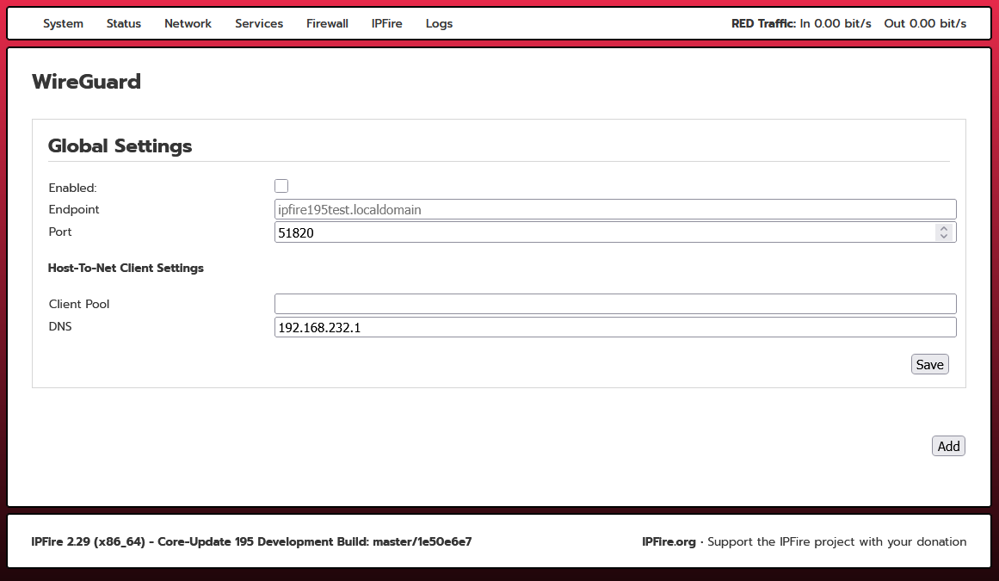Open the Firewall menu
This screenshot has height=581, width=999.
tap(327, 23)
